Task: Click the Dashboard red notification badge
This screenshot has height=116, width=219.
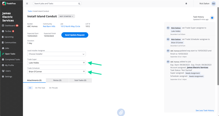Action: click(17, 26)
